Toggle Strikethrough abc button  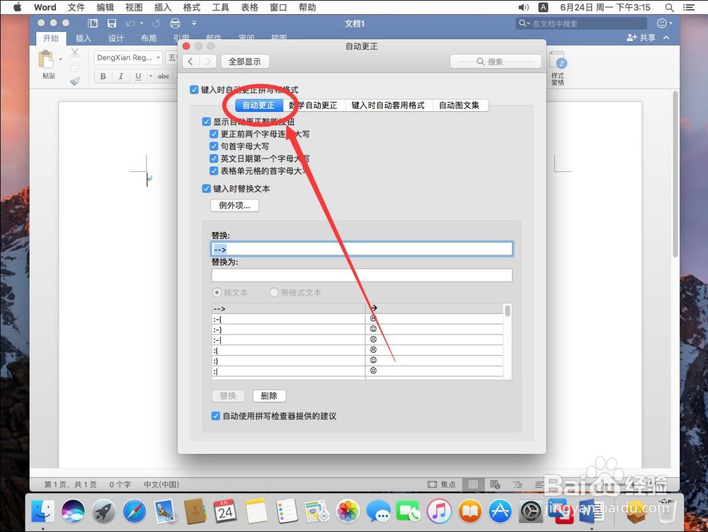click(x=164, y=76)
